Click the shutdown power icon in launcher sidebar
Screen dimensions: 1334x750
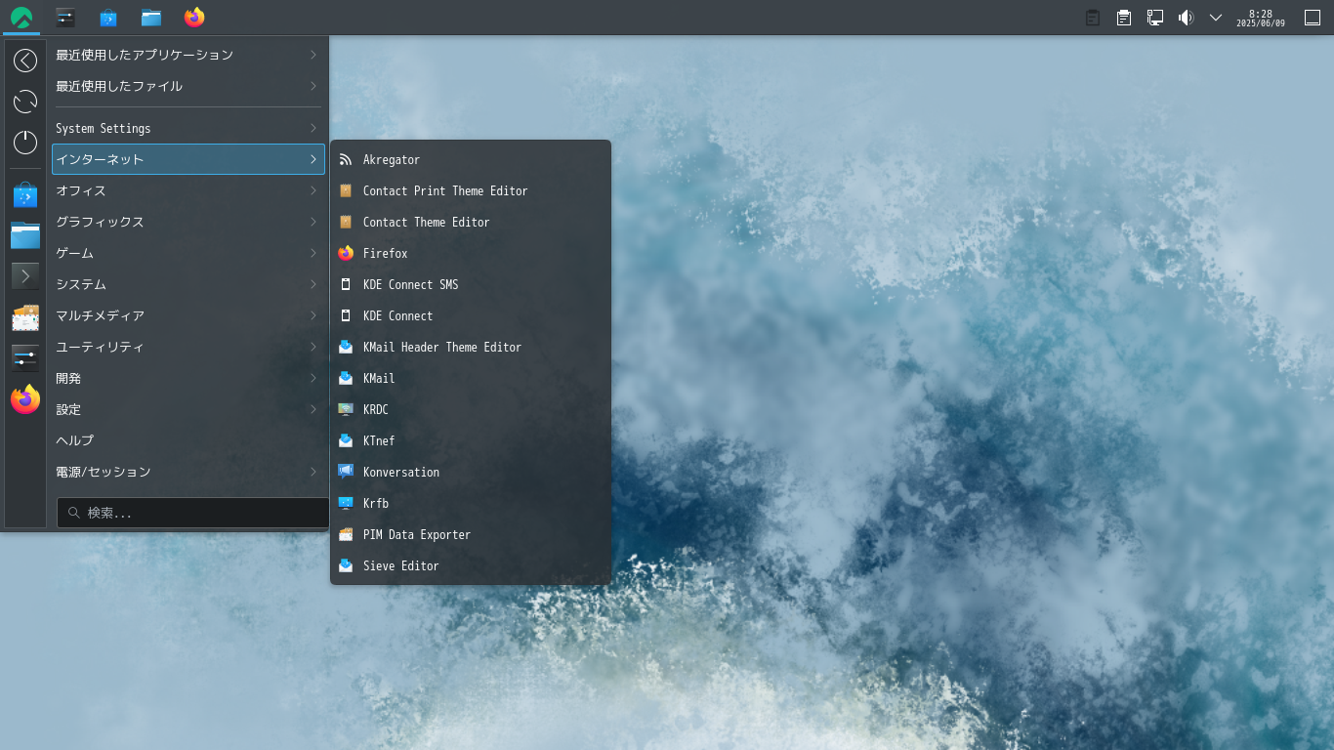point(25,143)
